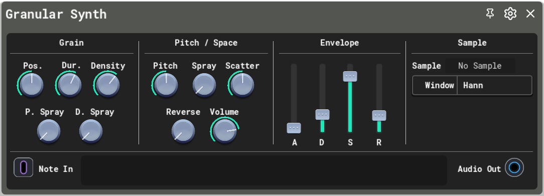This screenshot has width=544, height=196.
Task: Click the Pitch / Space section header
Action: pos(206,43)
